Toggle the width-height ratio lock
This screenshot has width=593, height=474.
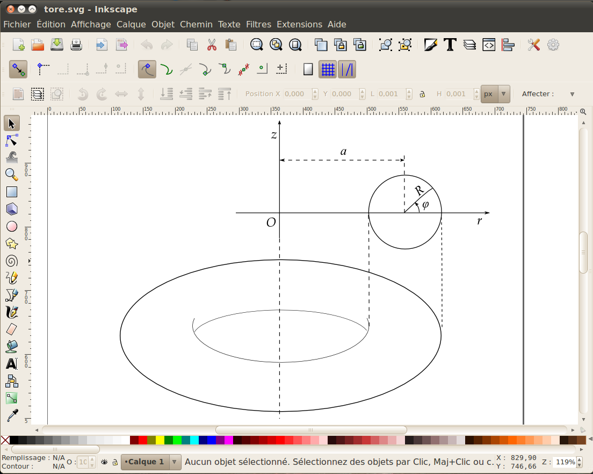422,94
